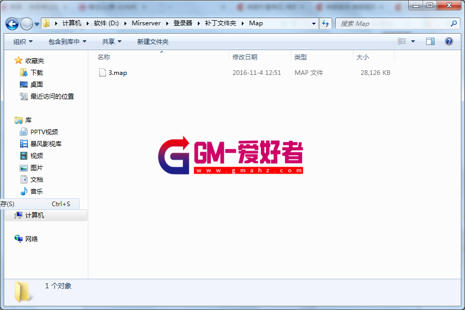The width and height of the screenshot is (465, 310).
Task: Select 网络 in the navigation pane
Action: point(32,239)
